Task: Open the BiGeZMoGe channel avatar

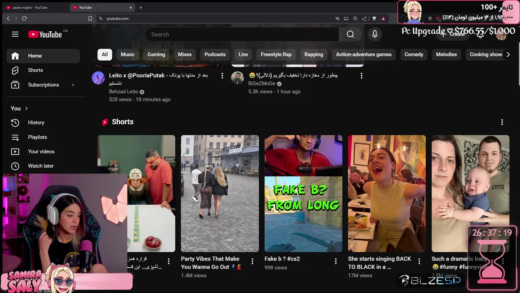Action: 238,78
